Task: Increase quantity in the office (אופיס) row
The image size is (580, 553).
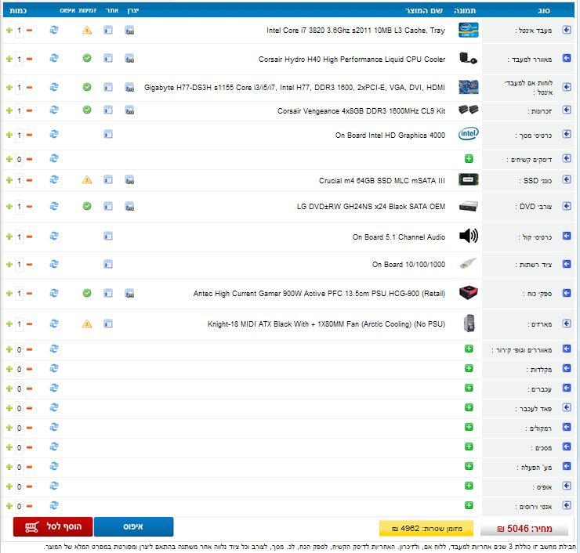Action: coord(9,486)
